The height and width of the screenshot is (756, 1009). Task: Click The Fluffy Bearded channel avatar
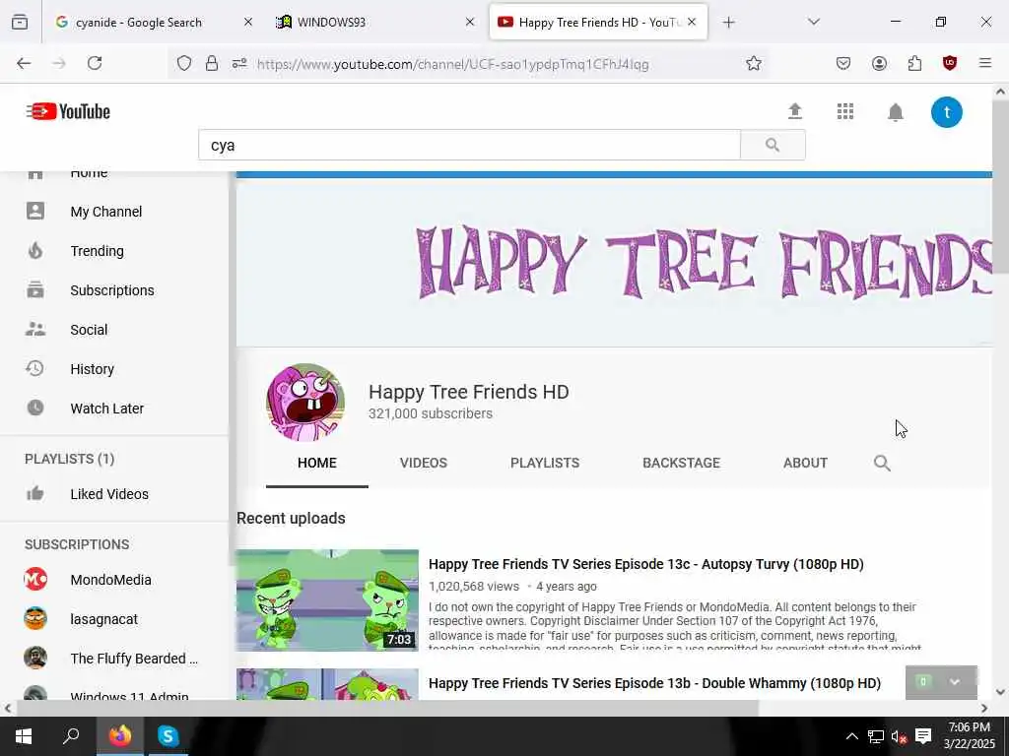[35, 658]
